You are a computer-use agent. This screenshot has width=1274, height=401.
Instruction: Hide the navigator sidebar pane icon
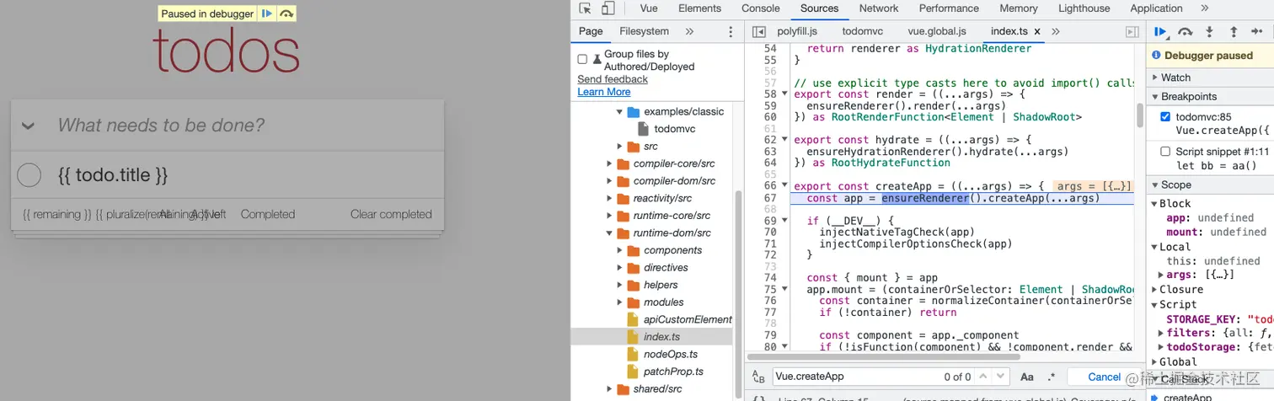(758, 31)
